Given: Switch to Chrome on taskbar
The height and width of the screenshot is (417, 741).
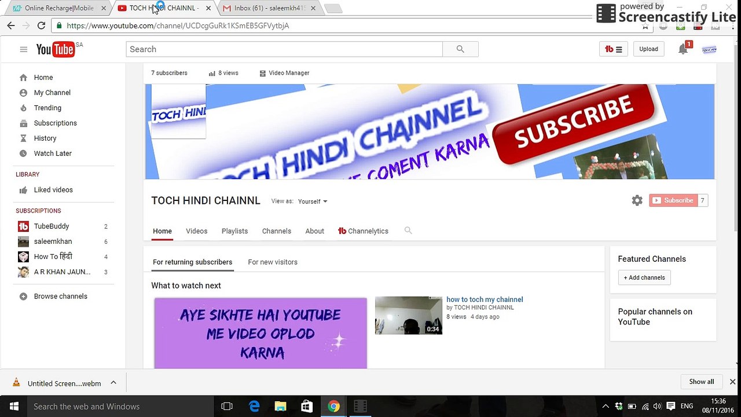Looking at the screenshot, I should (x=333, y=407).
